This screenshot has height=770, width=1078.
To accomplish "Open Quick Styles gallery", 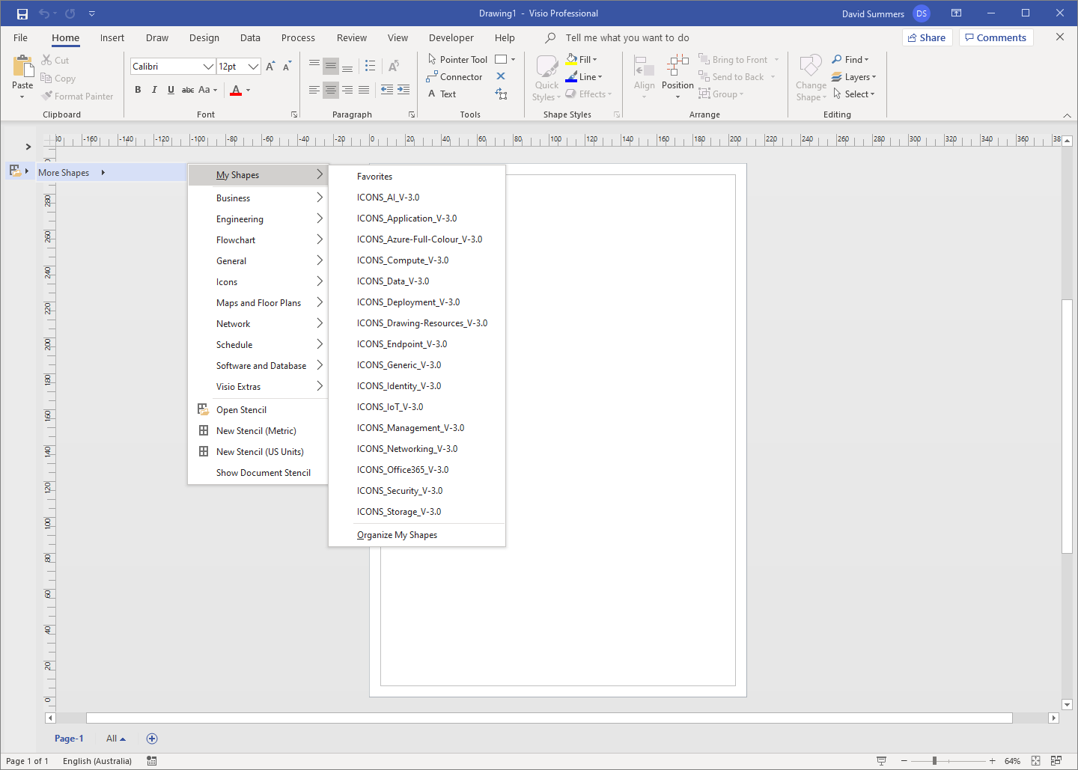I will [546, 78].
